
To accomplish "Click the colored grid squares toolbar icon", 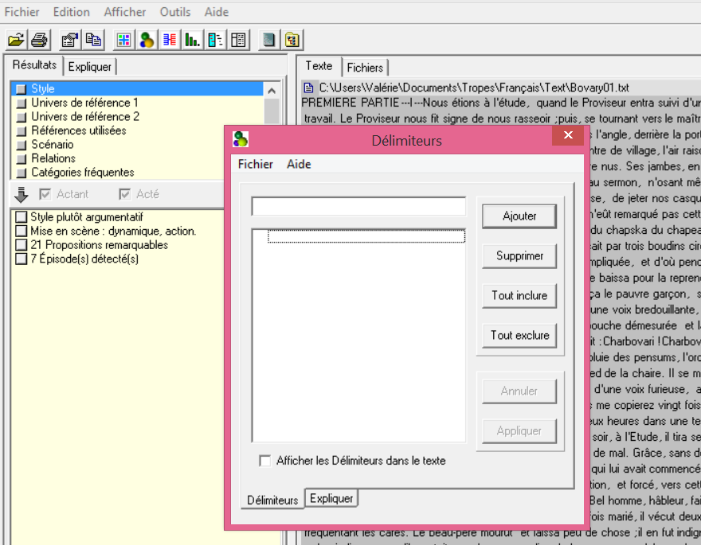I will pos(123,39).
